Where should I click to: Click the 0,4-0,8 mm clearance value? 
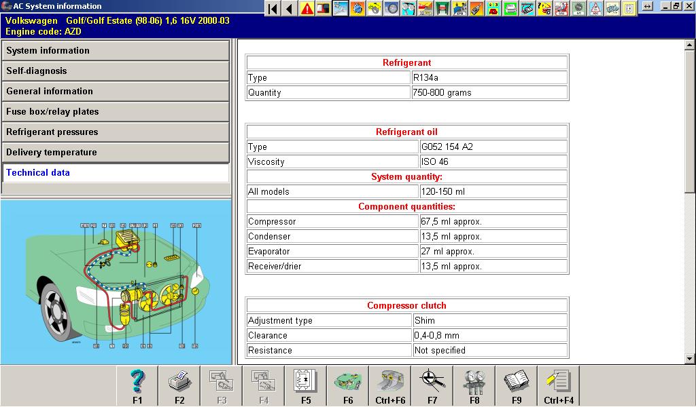pyautogui.click(x=491, y=335)
